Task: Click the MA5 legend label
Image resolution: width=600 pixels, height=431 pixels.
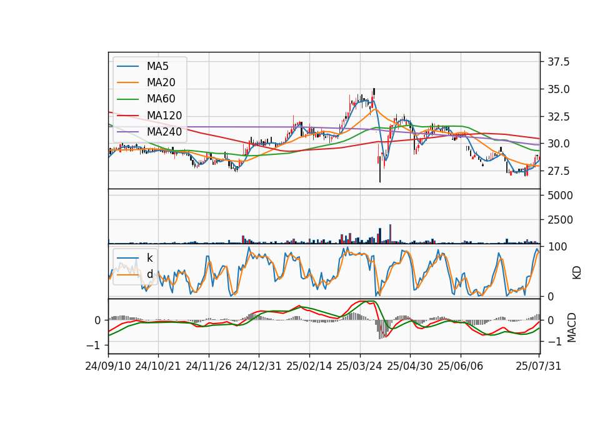Action: 157,66
